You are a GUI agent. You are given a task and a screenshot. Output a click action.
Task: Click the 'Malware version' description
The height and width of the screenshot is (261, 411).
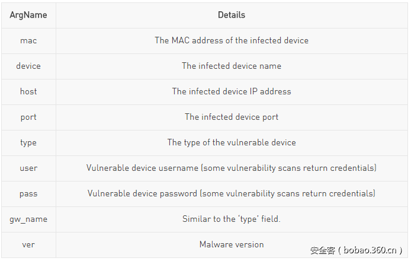[x=232, y=244]
